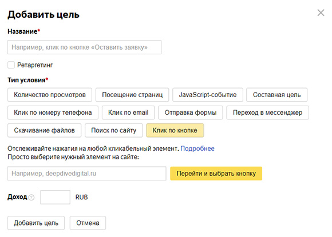Select Скачивание файлов condition type
Viewport: 332px width, 237px height.
tap(44, 130)
